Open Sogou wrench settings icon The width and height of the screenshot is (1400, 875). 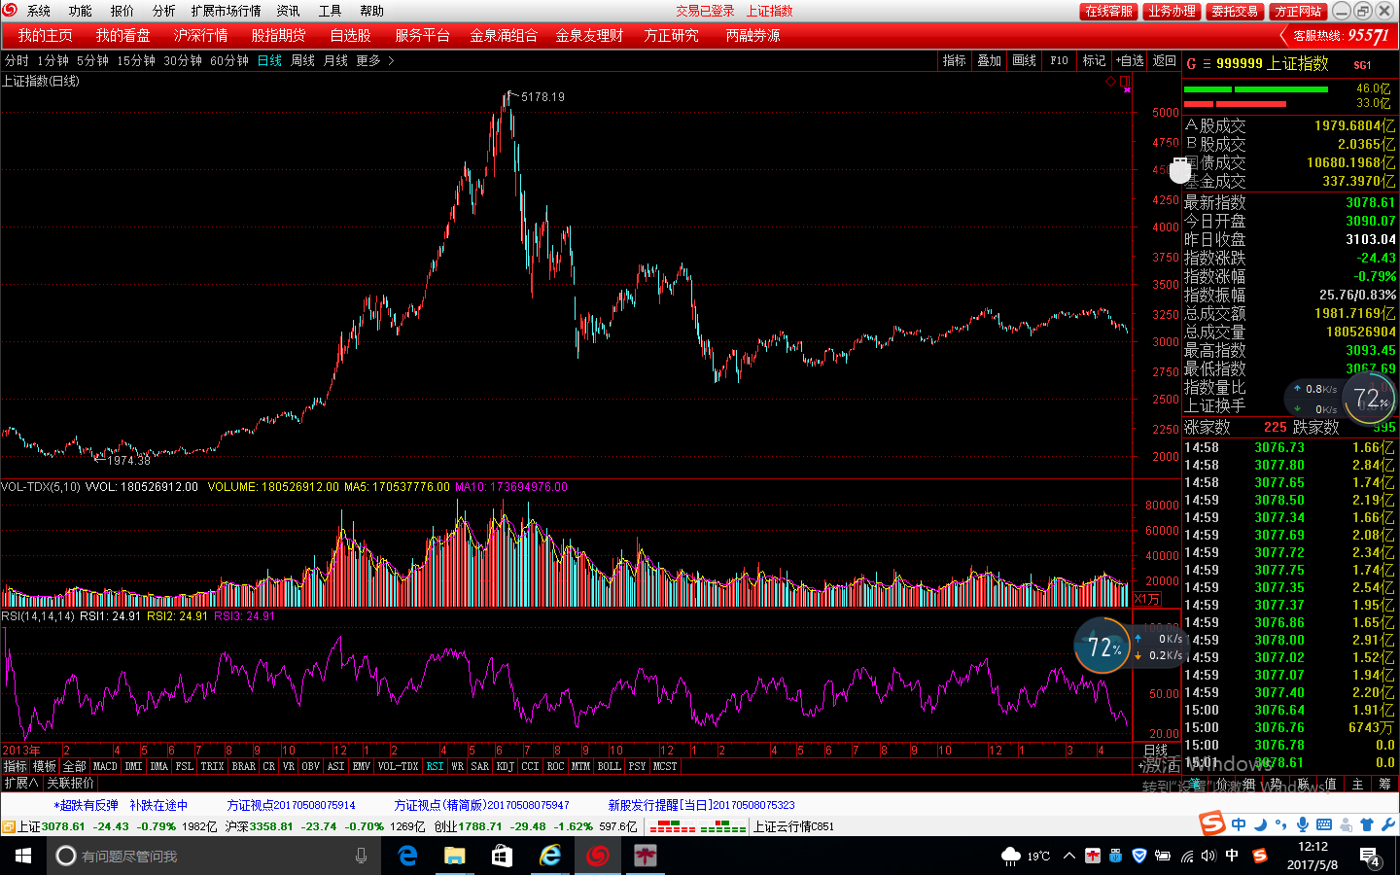point(1387,824)
